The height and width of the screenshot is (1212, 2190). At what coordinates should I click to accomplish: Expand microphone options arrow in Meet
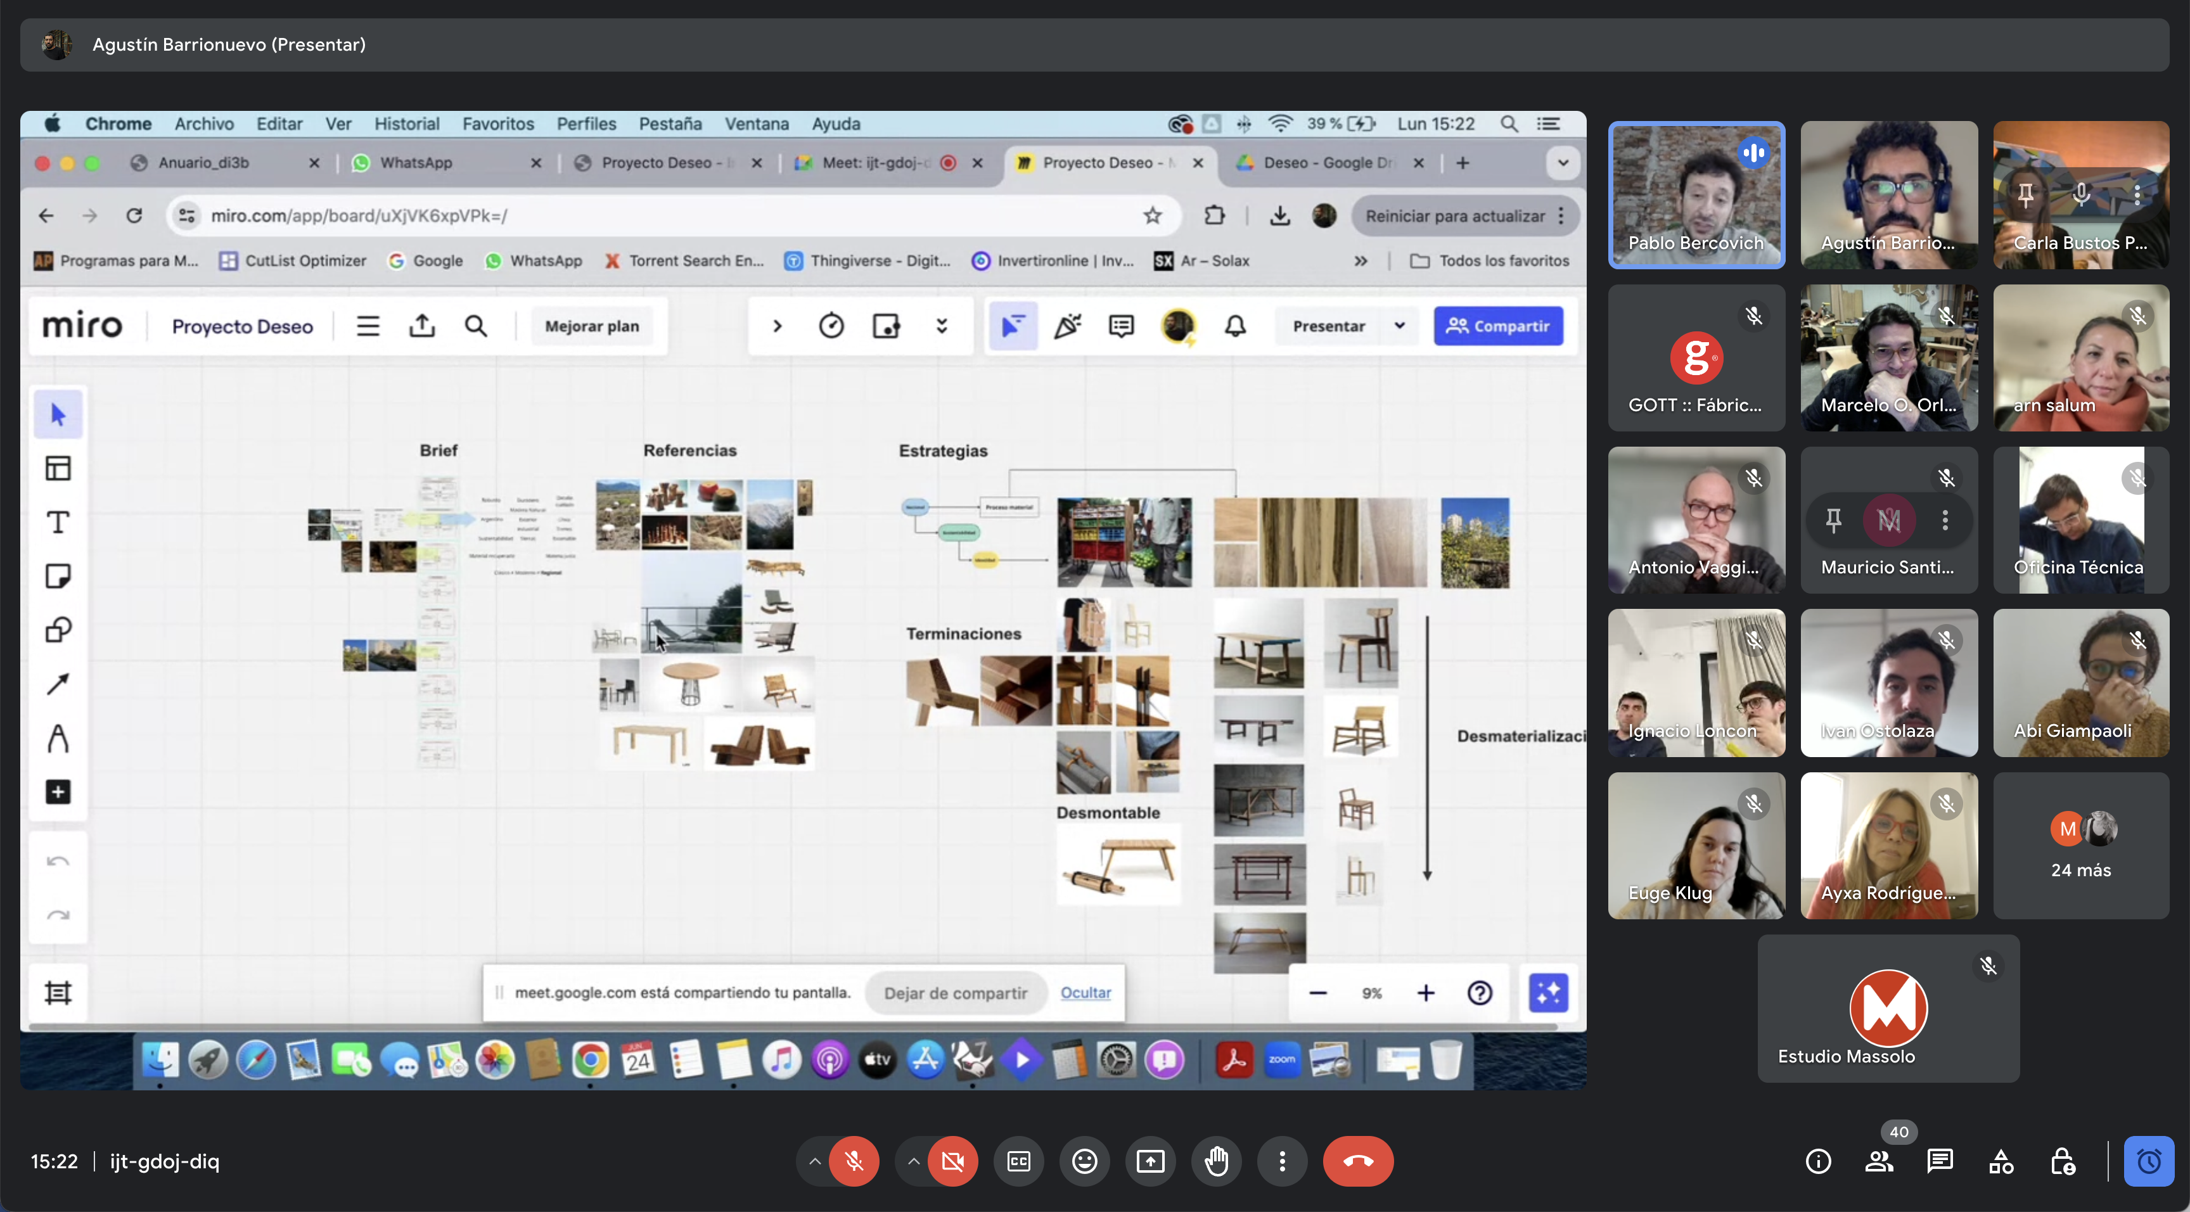(x=814, y=1161)
